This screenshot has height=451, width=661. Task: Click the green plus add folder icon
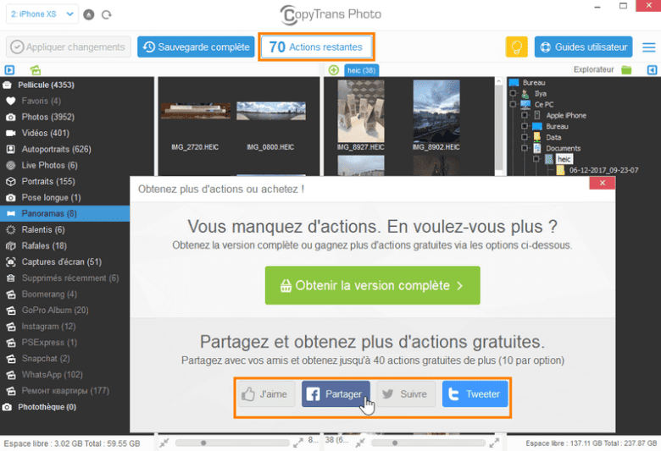point(333,70)
